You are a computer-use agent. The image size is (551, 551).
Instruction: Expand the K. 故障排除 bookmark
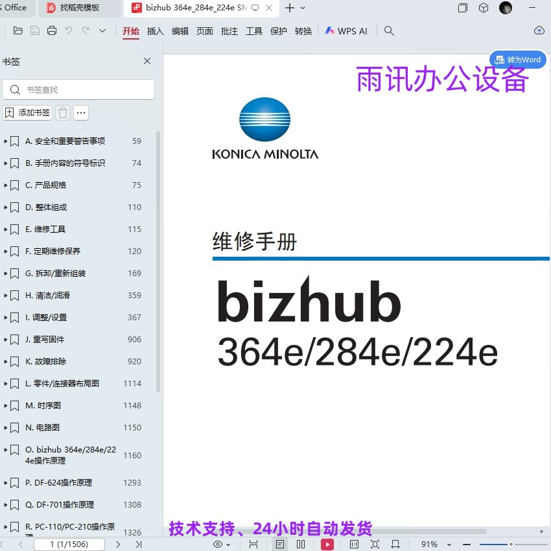pos(5,362)
